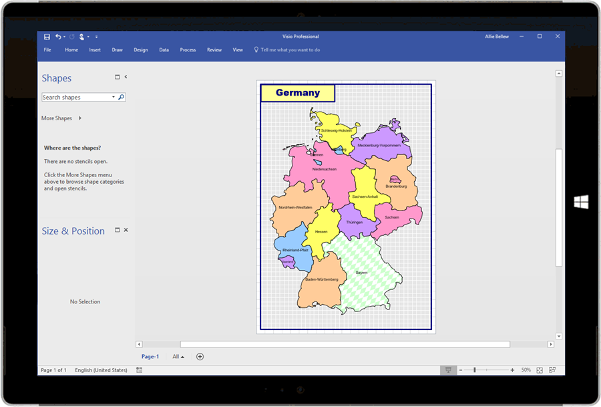Screen dimensions: 601x407
Task: Switch to the View ribbon tab
Action: point(238,50)
